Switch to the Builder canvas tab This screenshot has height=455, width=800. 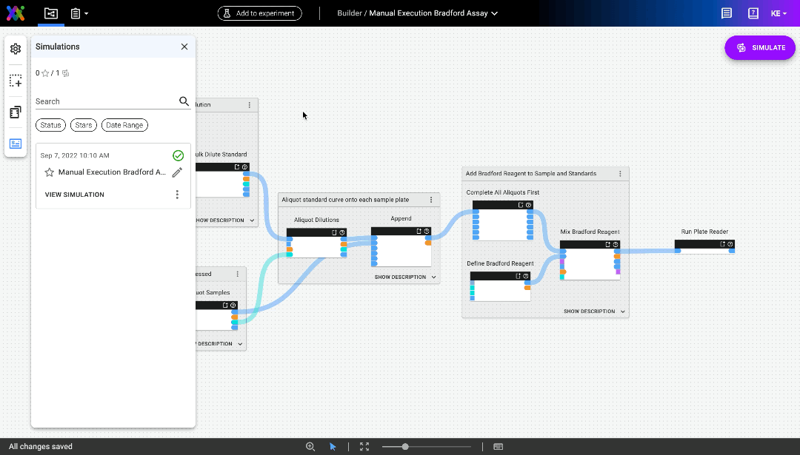(50, 13)
